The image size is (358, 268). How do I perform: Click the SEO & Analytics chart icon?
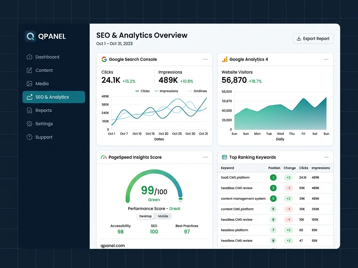pyautogui.click(x=29, y=97)
